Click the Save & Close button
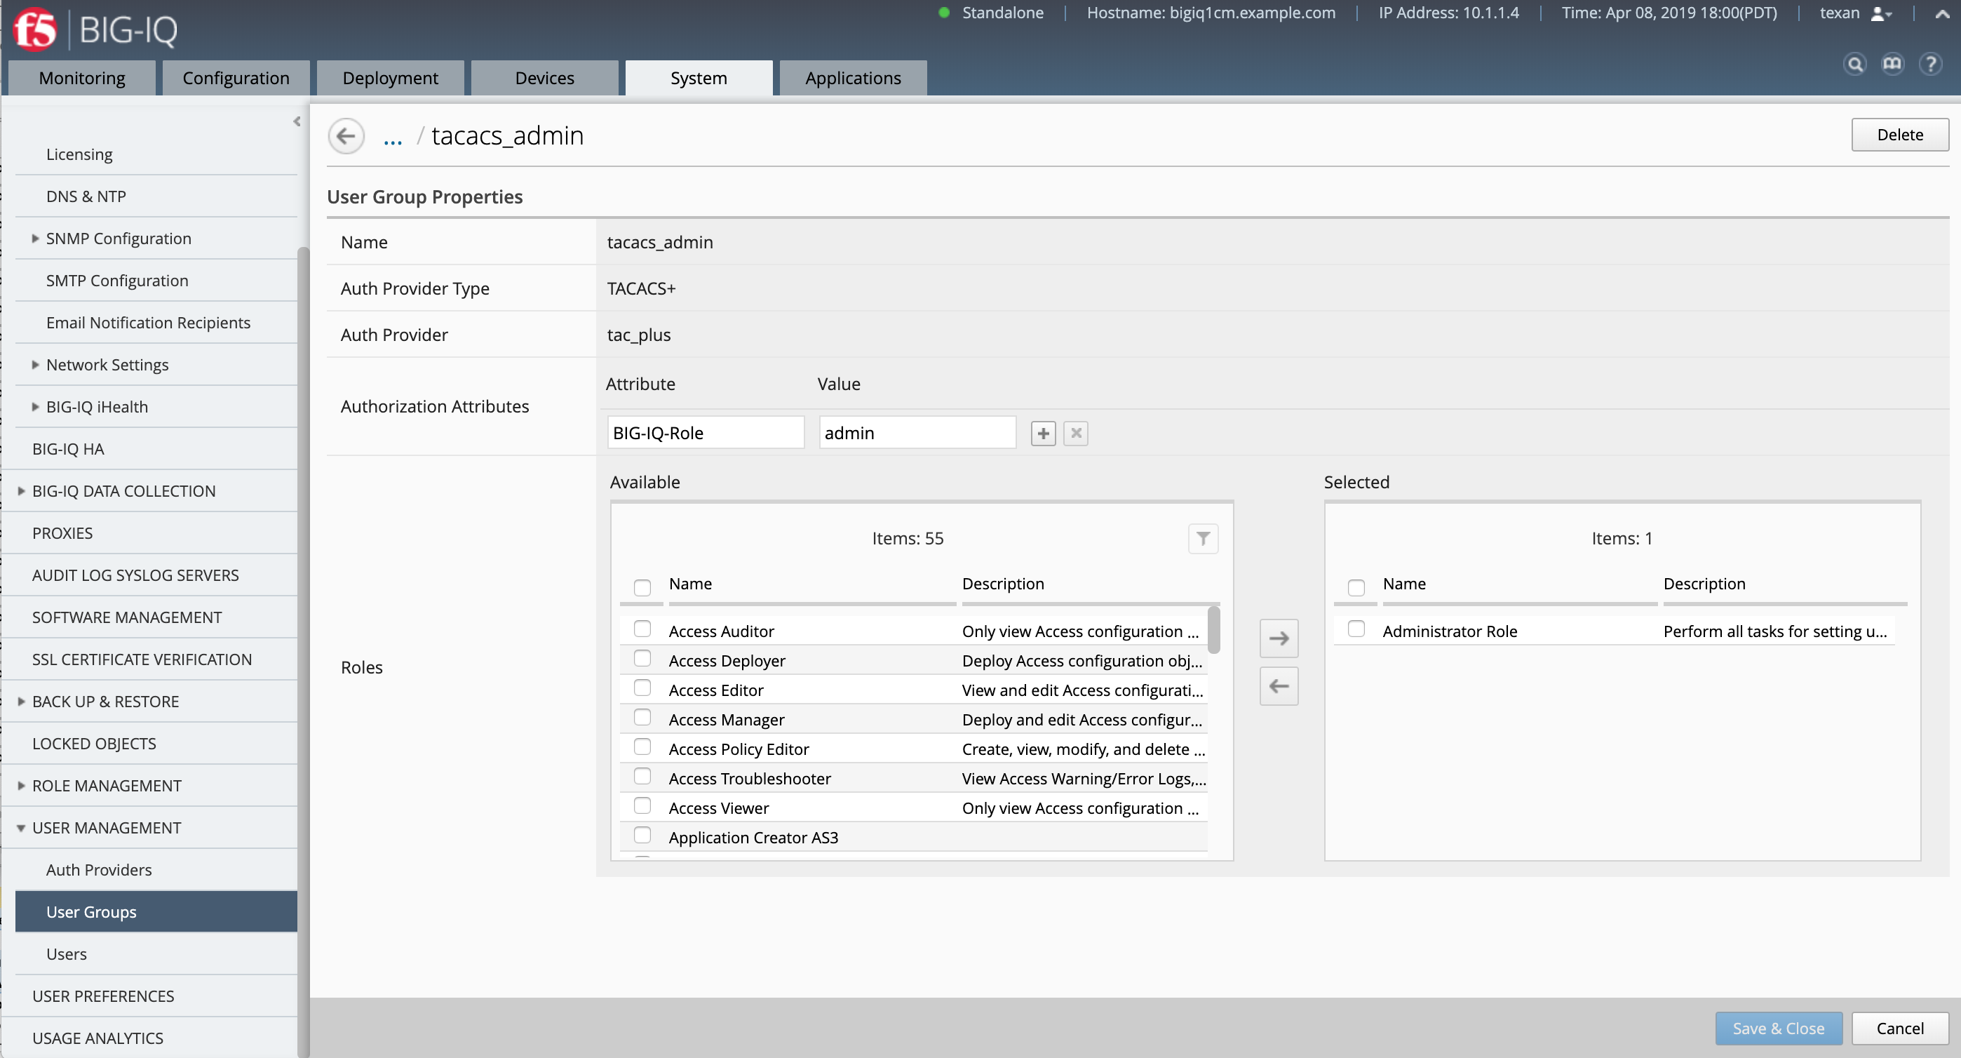Viewport: 1961px width, 1058px height. 1779,1029
